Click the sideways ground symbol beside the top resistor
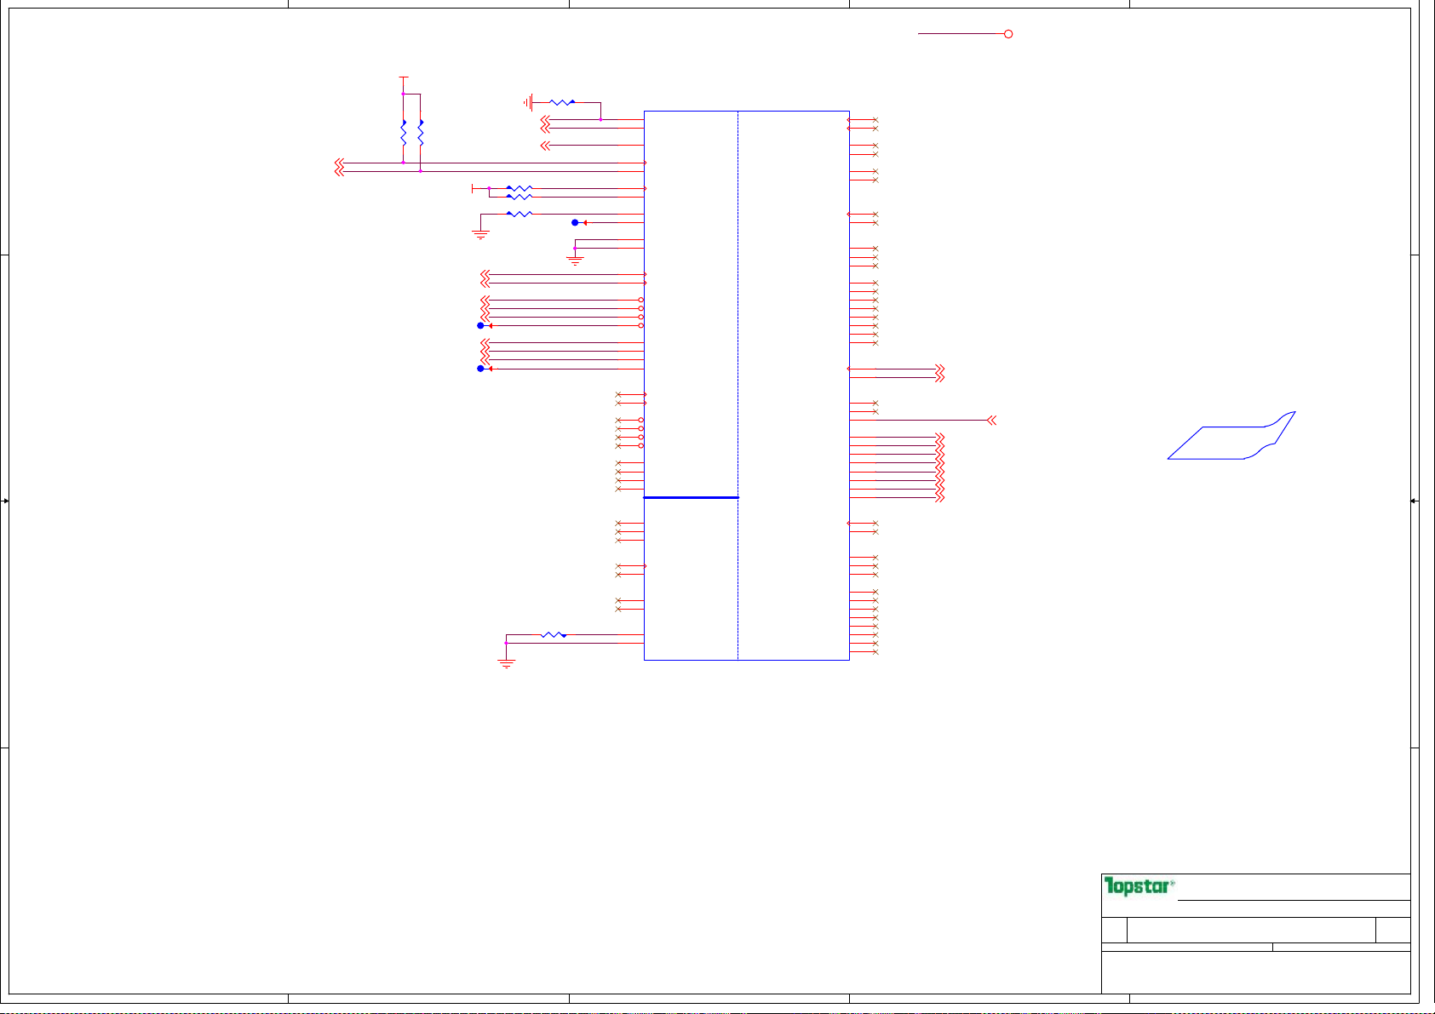The width and height of the screenshot is (1435, 1014). pos(529,102)
